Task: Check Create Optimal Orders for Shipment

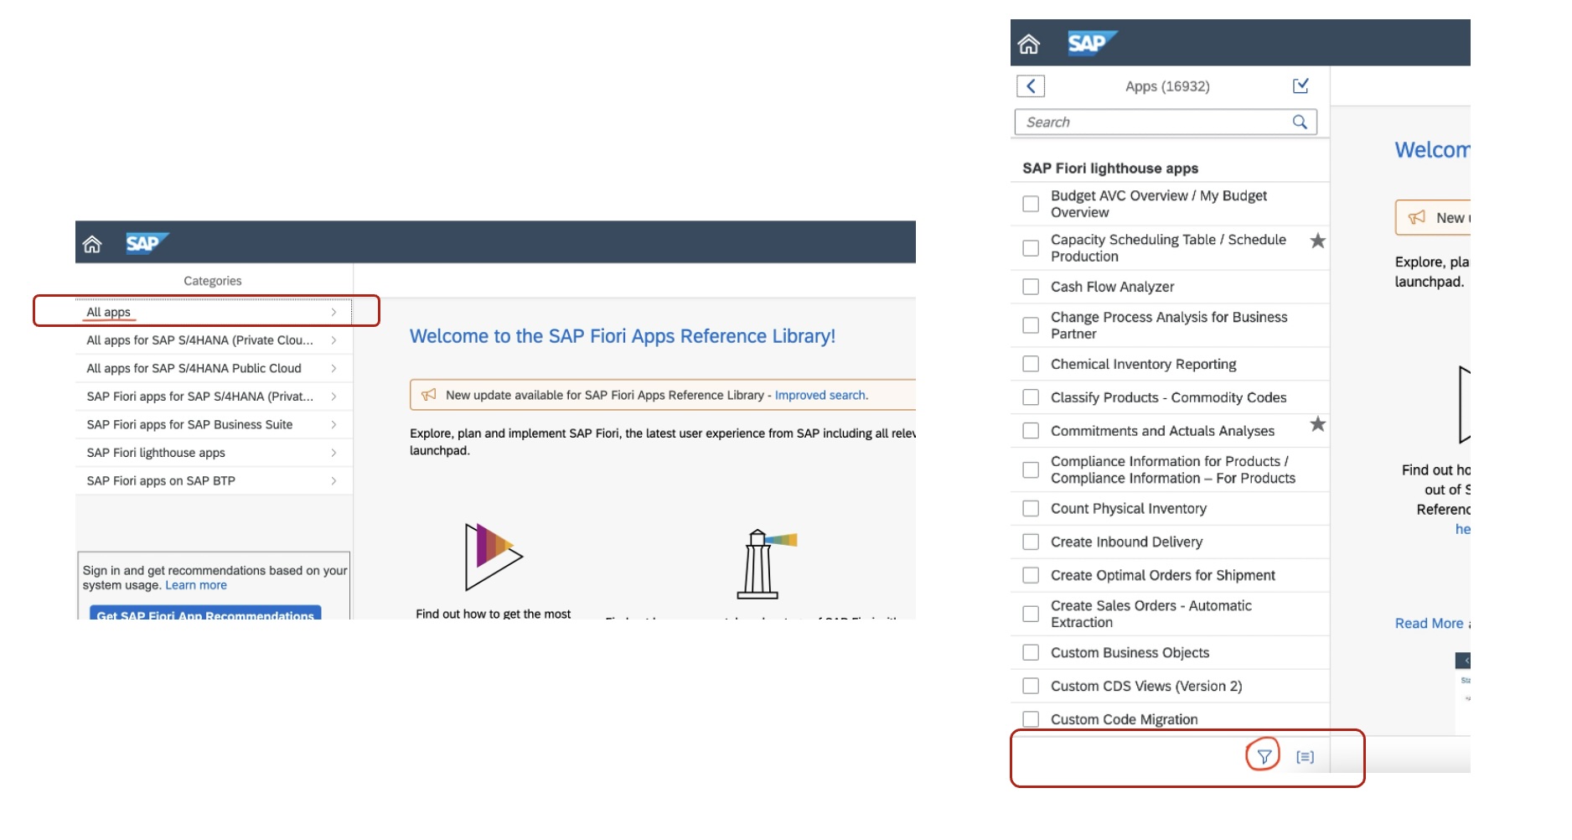Action: (x=1031, y=575)
